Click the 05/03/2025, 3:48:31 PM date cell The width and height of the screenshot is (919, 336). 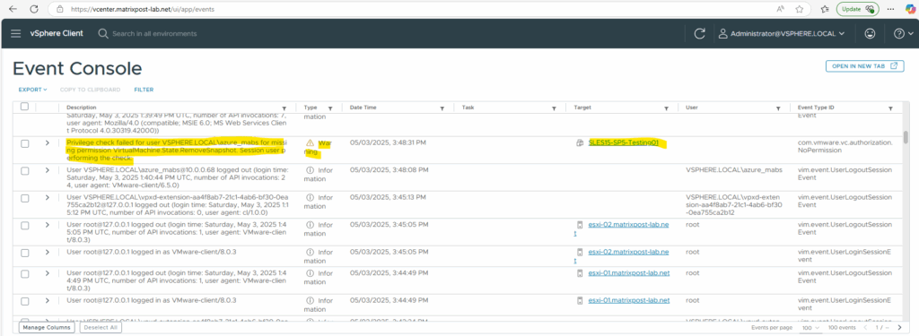click(x=389, y=142)
